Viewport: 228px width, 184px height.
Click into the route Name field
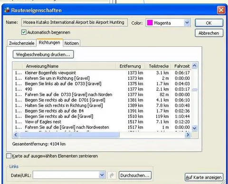tap(75, 22)
